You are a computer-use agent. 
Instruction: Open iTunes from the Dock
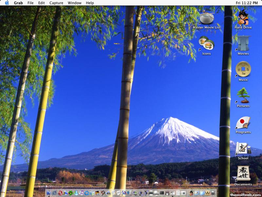81,193
